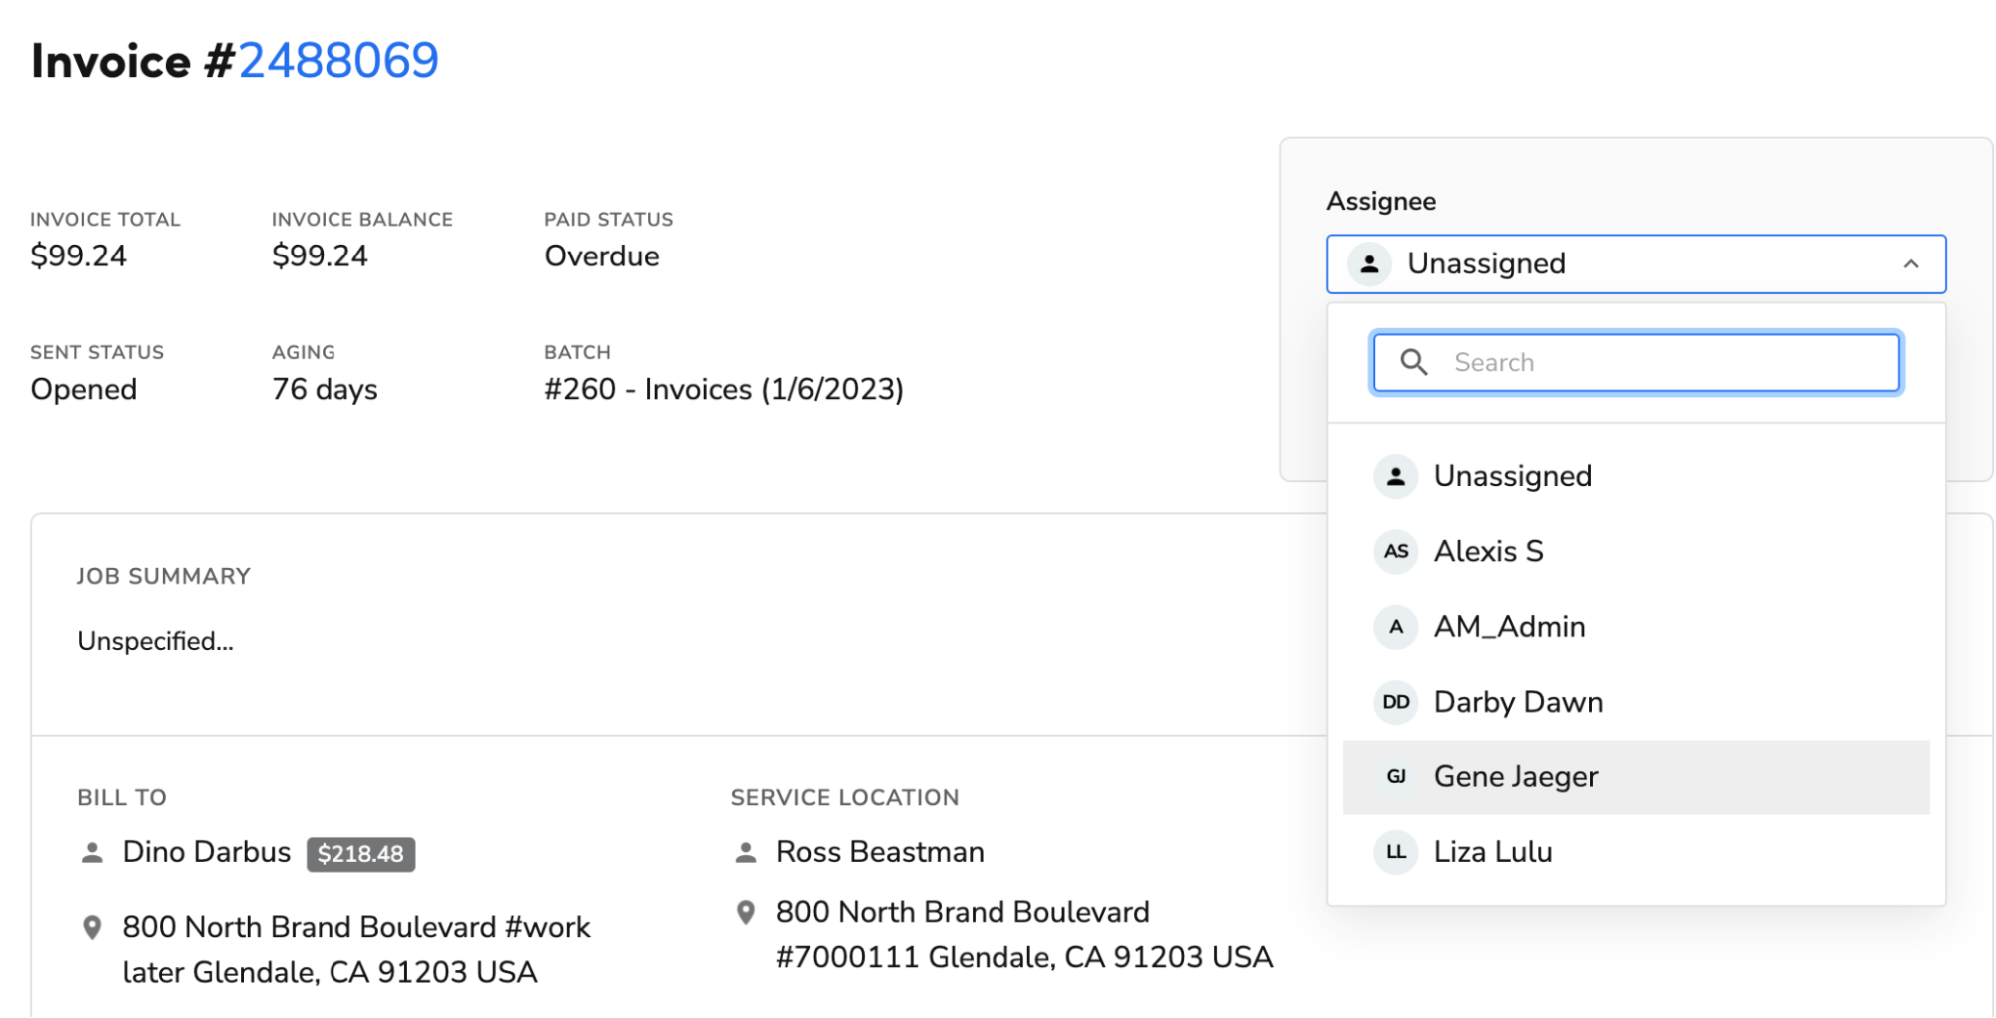Click the batch link #260 - Invoices
Screen dimensions: 1996x1018
click(723, 389)
